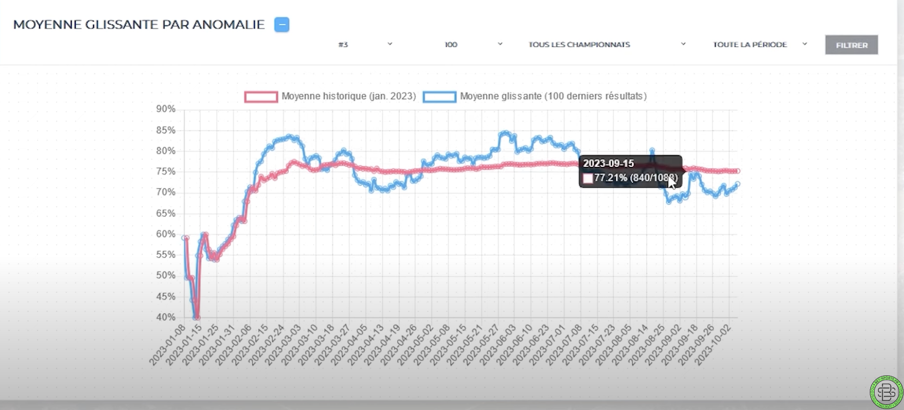904x410 pixels.
Task: Collapse the Moyenne glissante par anomalie panel
Action: (282, 25)
